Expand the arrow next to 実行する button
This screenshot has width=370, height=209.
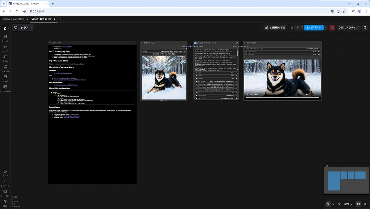point(326,27)
